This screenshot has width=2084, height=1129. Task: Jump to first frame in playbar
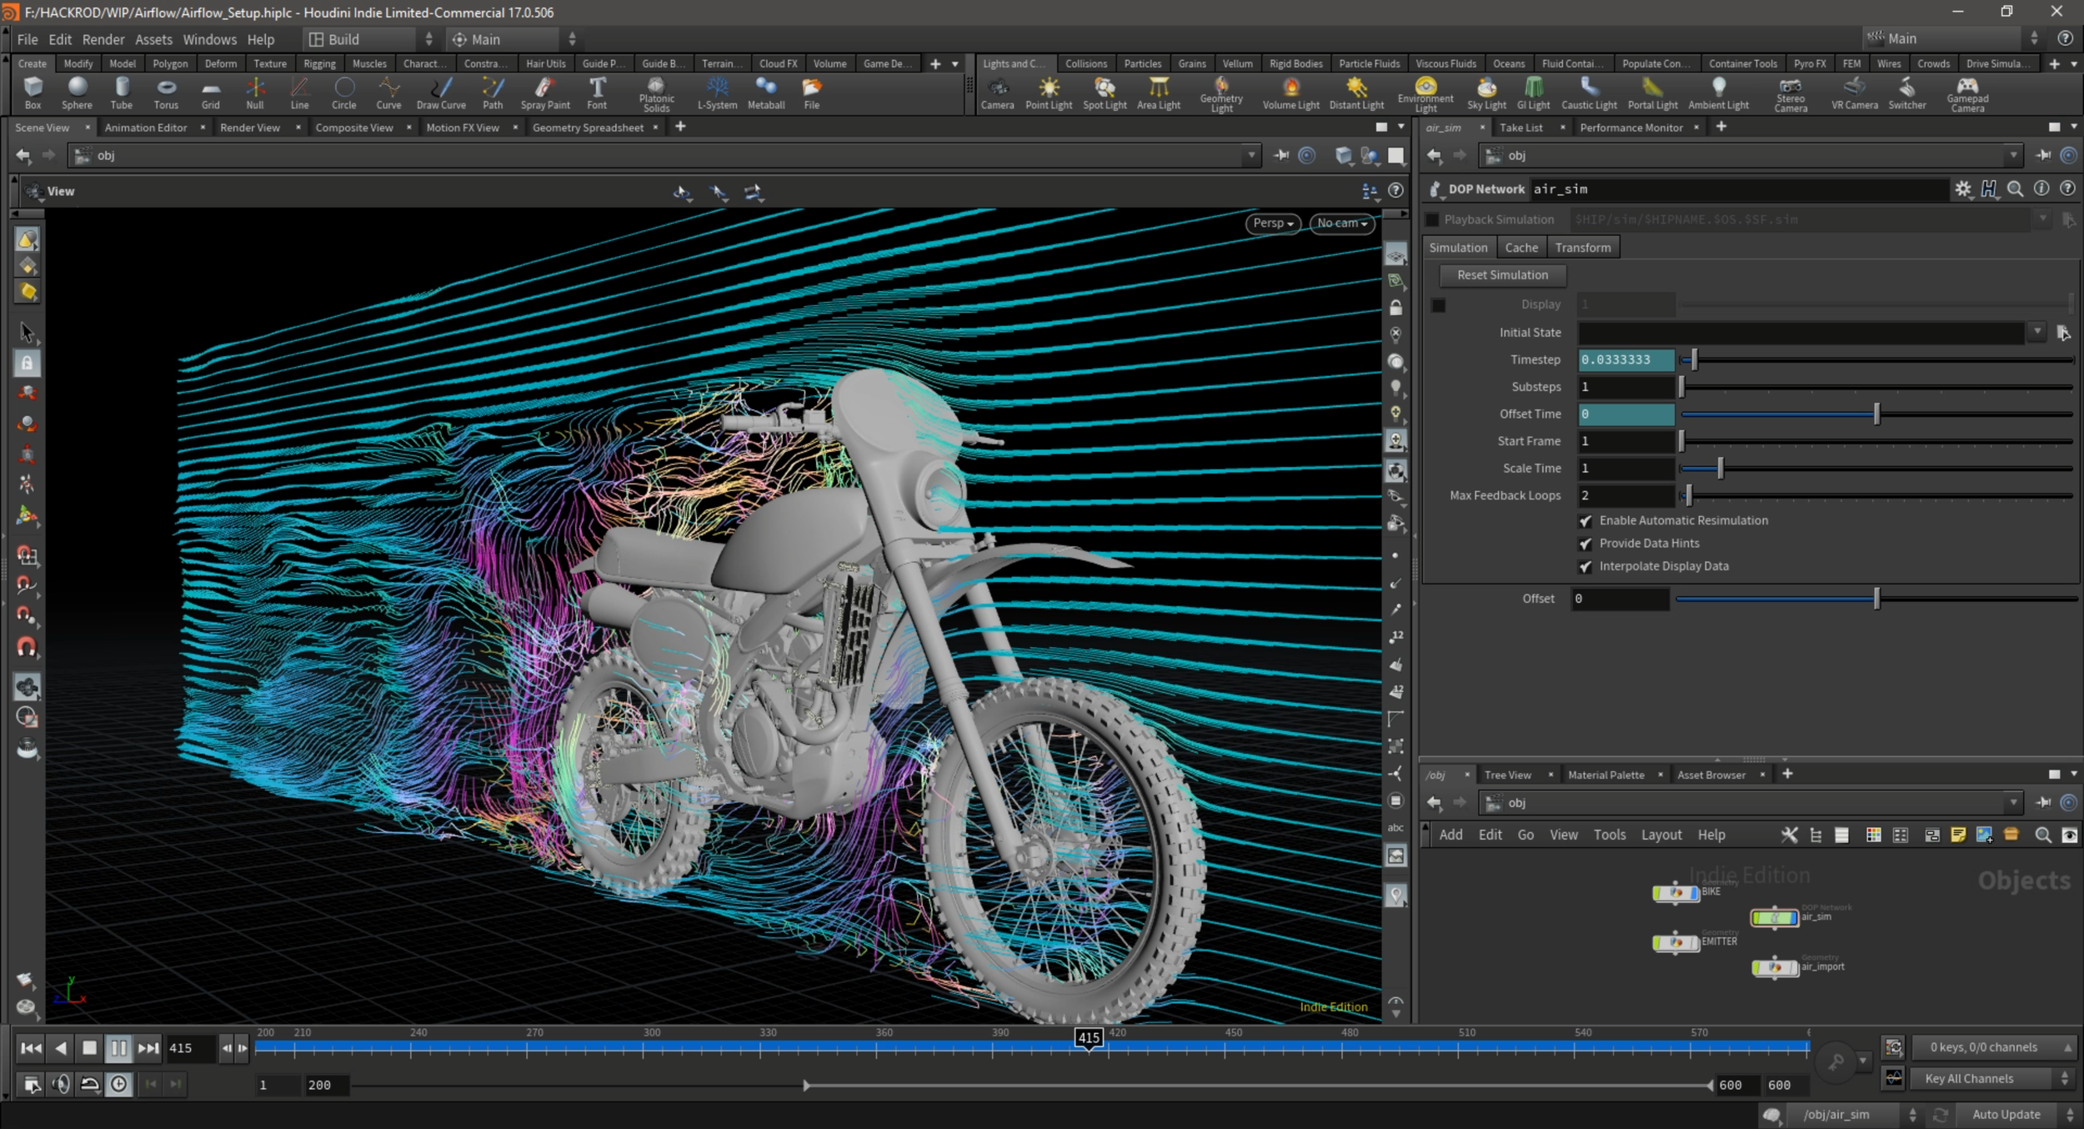coord(31,1048)
